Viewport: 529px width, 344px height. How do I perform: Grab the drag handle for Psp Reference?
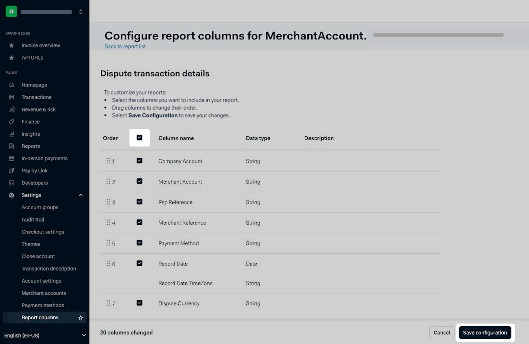(108, 202)
